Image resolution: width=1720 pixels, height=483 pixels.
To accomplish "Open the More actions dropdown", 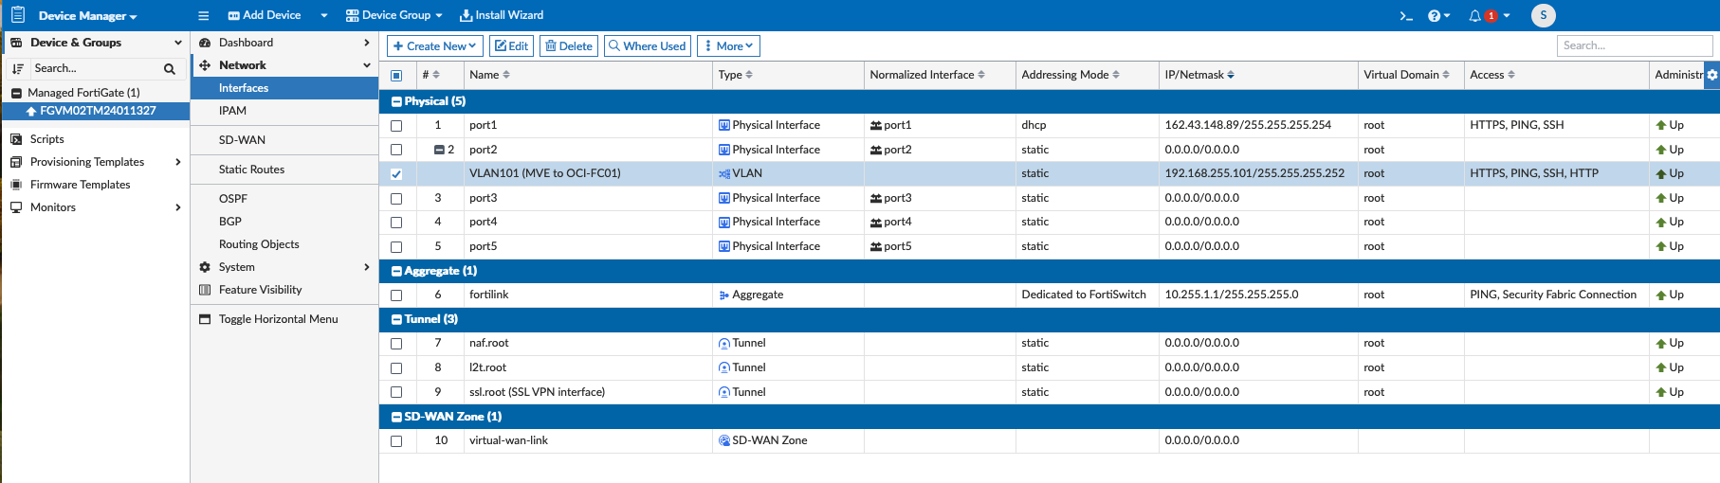I will click(x=728, y=45).
